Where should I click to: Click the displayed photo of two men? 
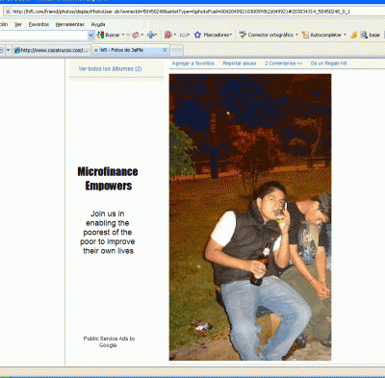(x=250, y=217)
